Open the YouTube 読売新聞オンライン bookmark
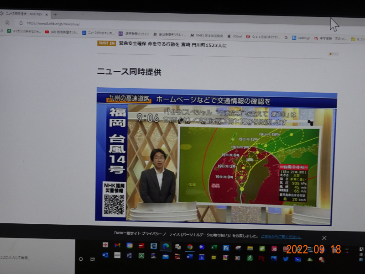Image resolution: width=365 pixels, height=274 pixels. coord(62,32)
